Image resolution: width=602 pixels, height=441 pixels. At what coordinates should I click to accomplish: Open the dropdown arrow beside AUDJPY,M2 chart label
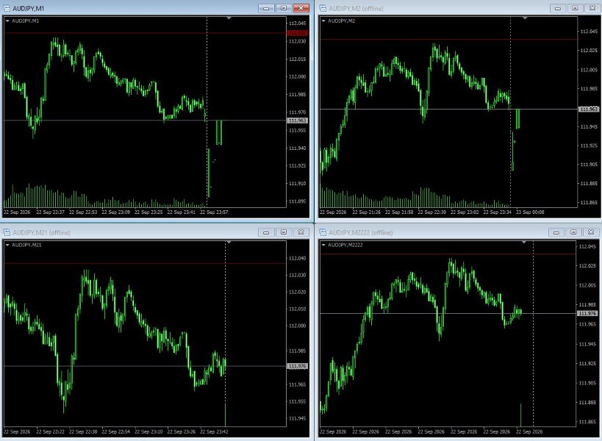point(323,21)
